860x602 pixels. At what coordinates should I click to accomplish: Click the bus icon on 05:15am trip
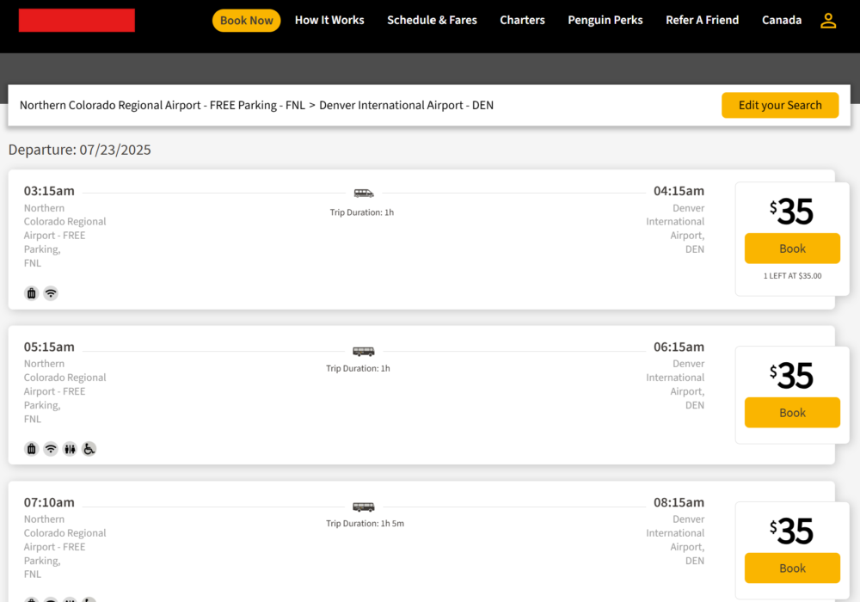tap(363, 351)
